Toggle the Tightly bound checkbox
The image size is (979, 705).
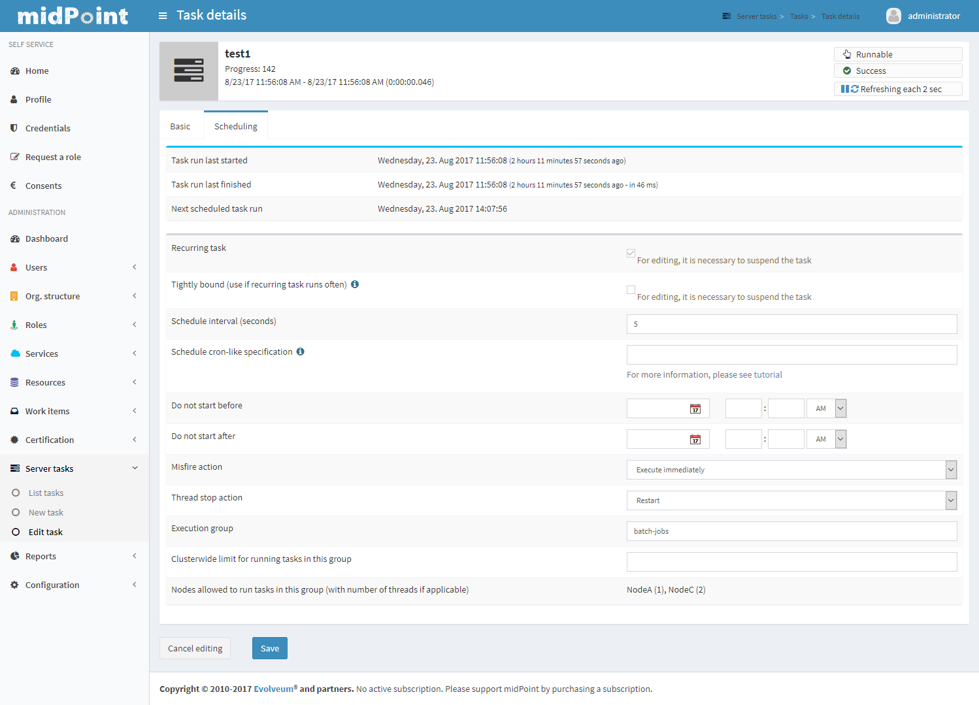pos(631,289)
